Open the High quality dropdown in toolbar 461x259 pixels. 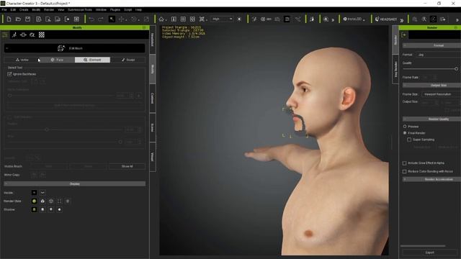coord(222,19)
